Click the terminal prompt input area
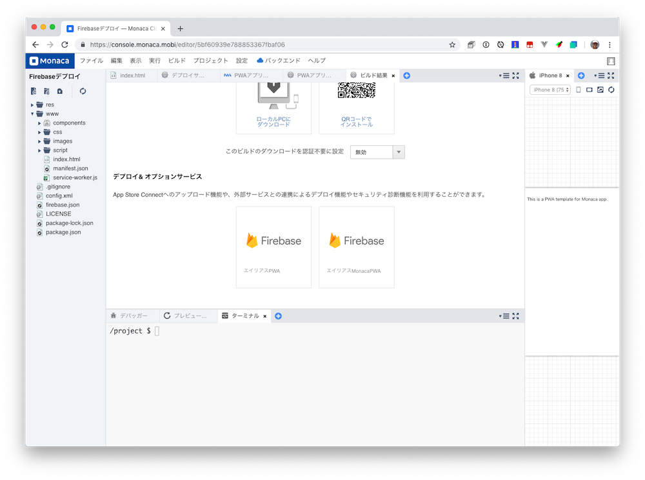This screenshot has width=645, height=480. [157, 331]
